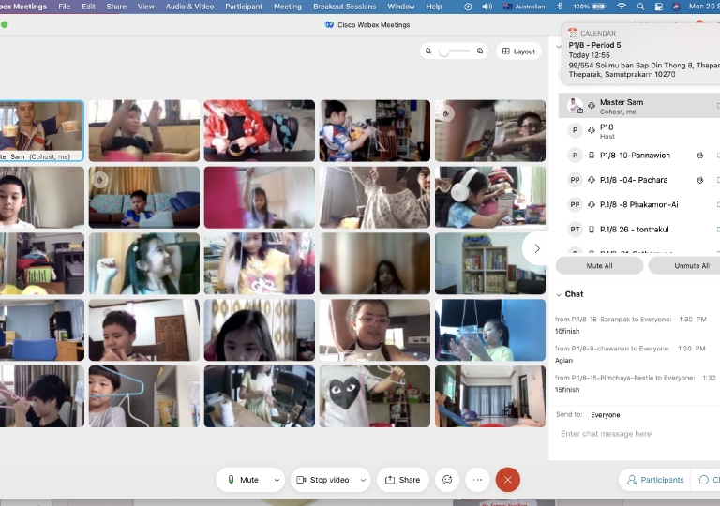Click Master Sam's avatar picture
The width and height of the screenshot is (720, 506).
pos(575,106)
